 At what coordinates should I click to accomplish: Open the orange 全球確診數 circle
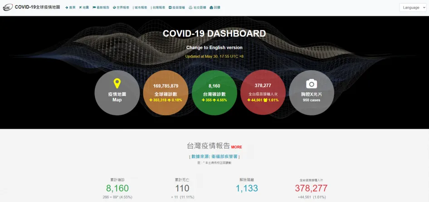coord(166,93)
